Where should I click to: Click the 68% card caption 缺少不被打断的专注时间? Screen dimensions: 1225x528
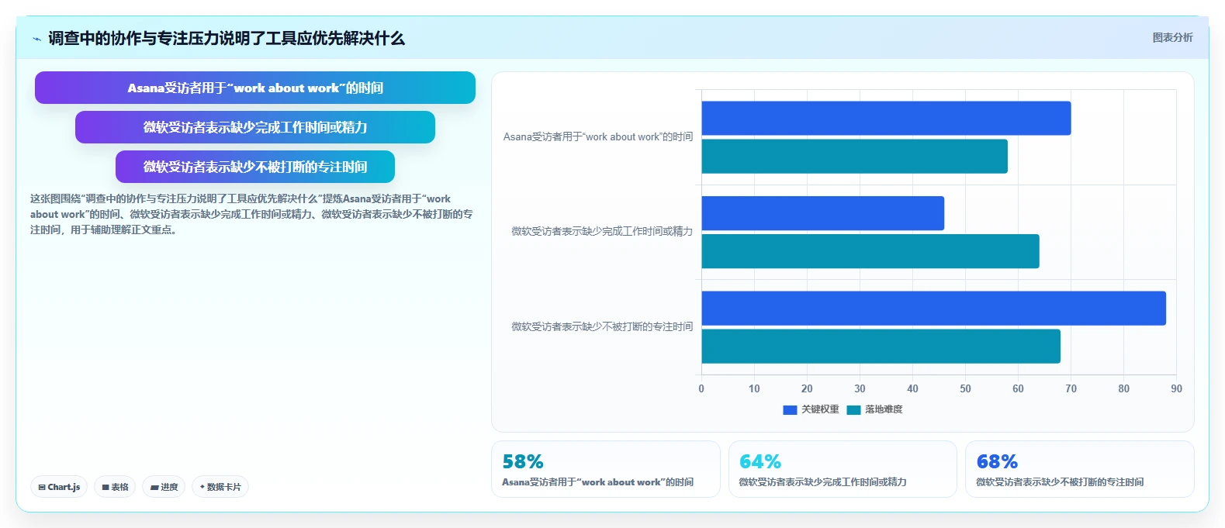[x=1060, y=482]
